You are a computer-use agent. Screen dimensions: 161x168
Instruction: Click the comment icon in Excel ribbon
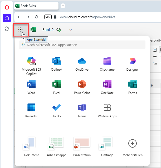pos(155,50)
